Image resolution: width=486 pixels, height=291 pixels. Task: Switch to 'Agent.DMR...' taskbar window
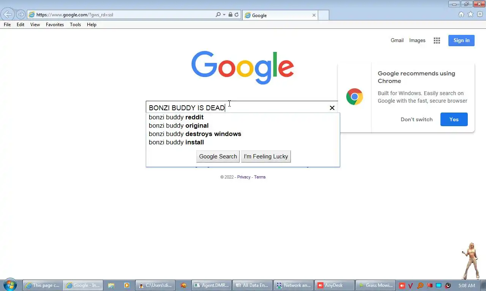(211, 285)
